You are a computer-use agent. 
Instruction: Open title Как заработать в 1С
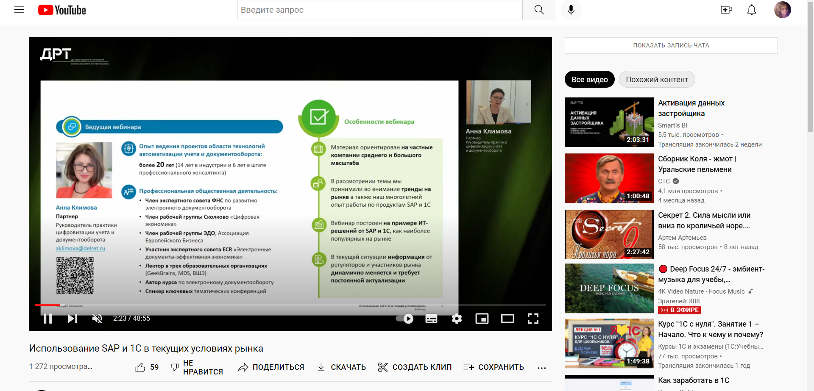pos(694,380)
